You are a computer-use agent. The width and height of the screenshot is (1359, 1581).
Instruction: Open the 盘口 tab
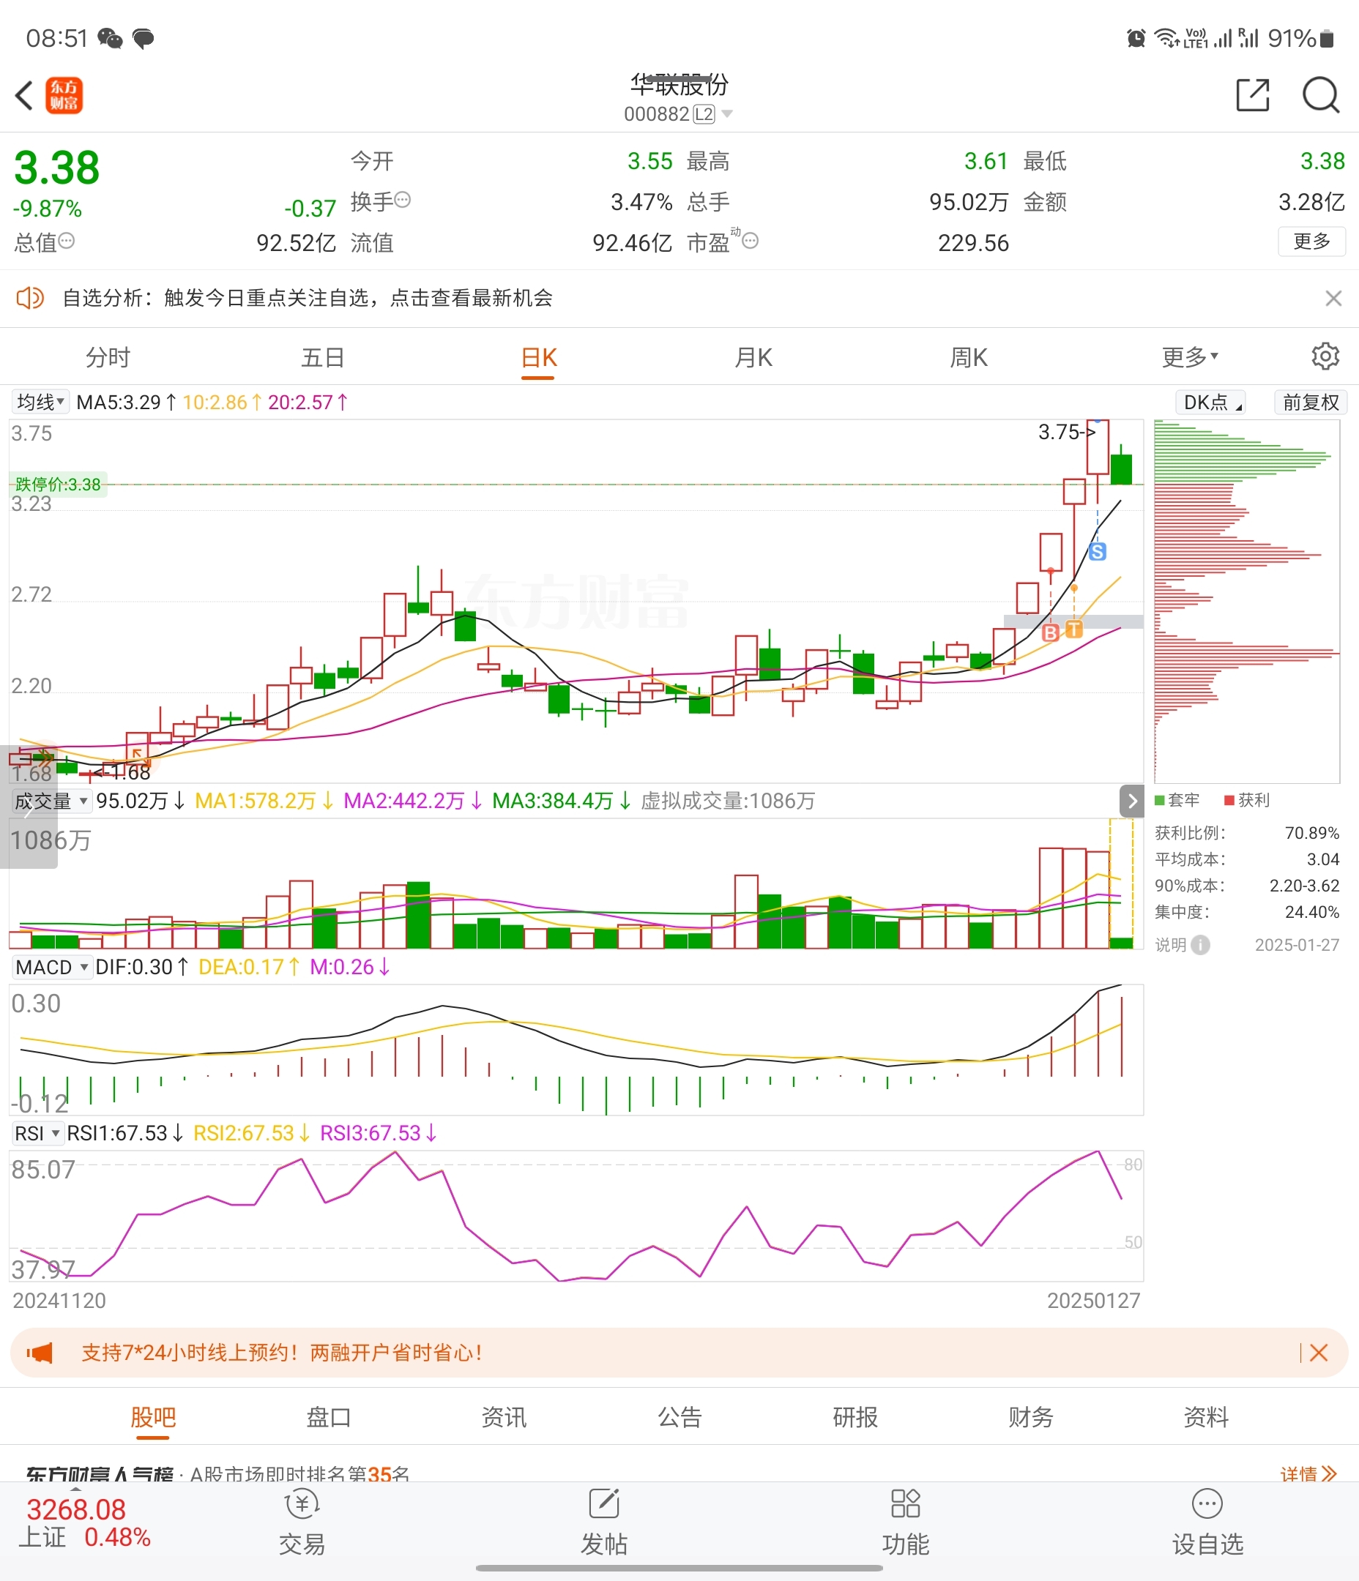[x=328, y=1417]
